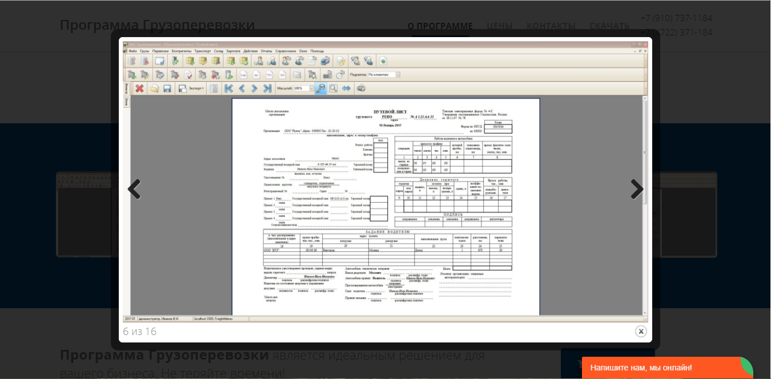The height and width of the screenshot is (379, 771).
Task: Click the open folder icon
Action: tap(154, 88)
